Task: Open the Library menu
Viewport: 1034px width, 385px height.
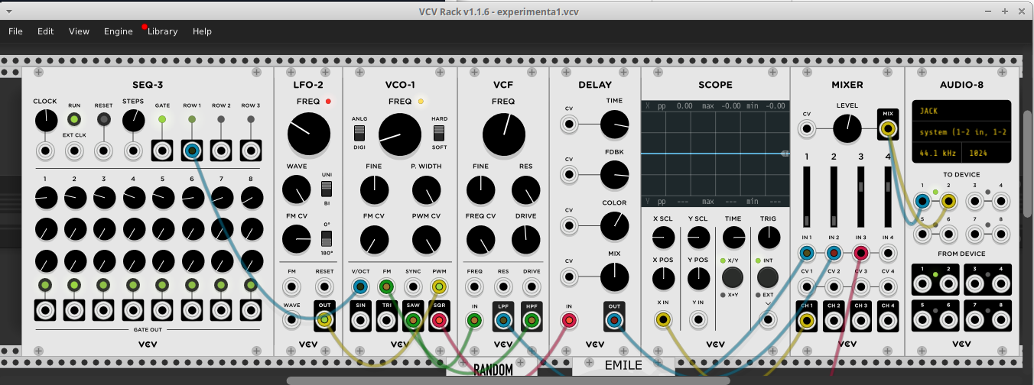Action: (162, 31)
